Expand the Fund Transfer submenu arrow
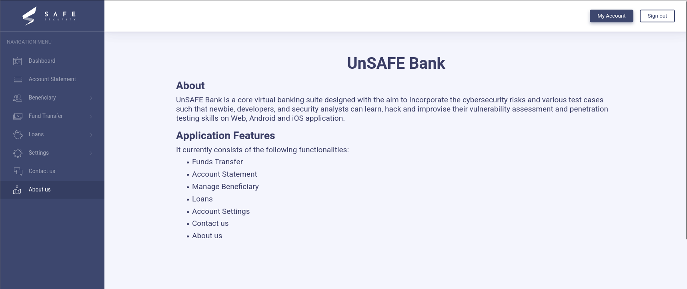This screenshot has width=687, height=289. [x=91, y=116]
